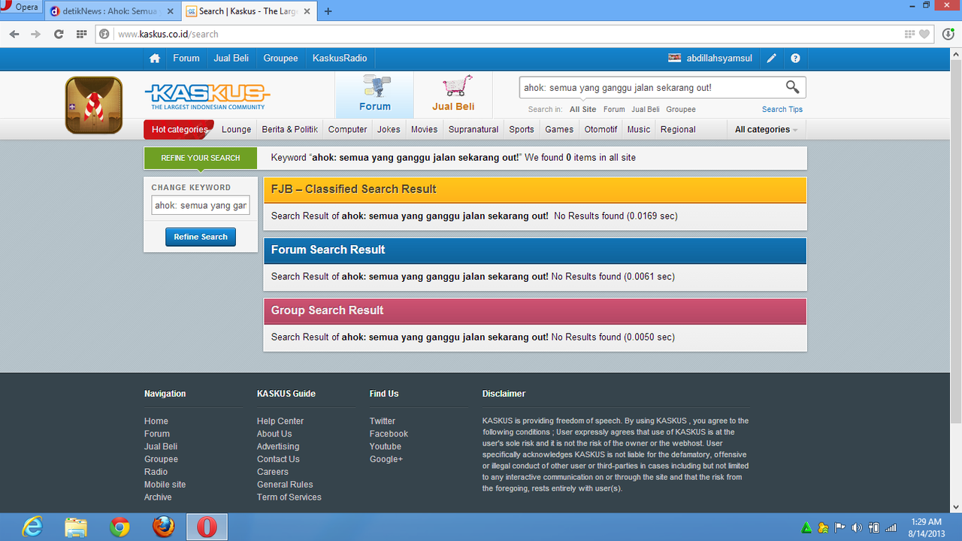This screenshot has width=962, height=541.
Task: Open the Opera menu button
Action: click(20, 8)
